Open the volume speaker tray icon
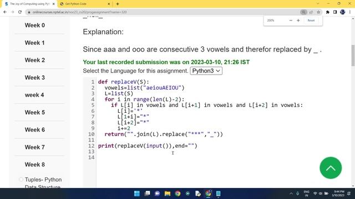 click(321, 193)
